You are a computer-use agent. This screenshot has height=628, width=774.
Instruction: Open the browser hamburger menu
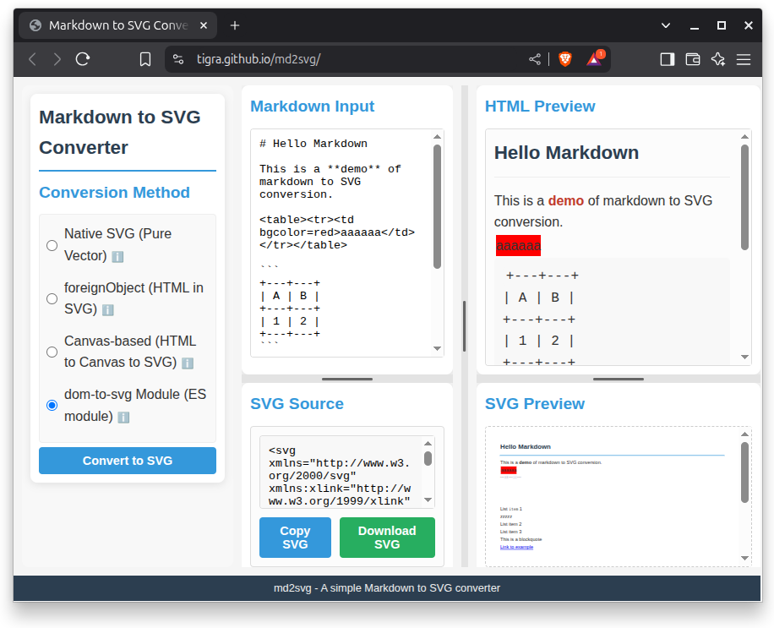pyautogui.click(x=744, y=59)
